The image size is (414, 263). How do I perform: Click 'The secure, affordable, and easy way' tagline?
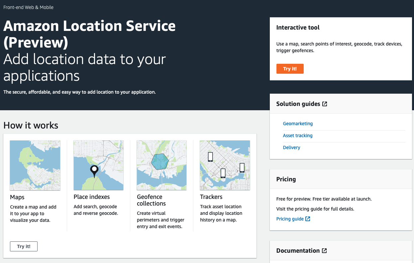click(x=79, y=92)
